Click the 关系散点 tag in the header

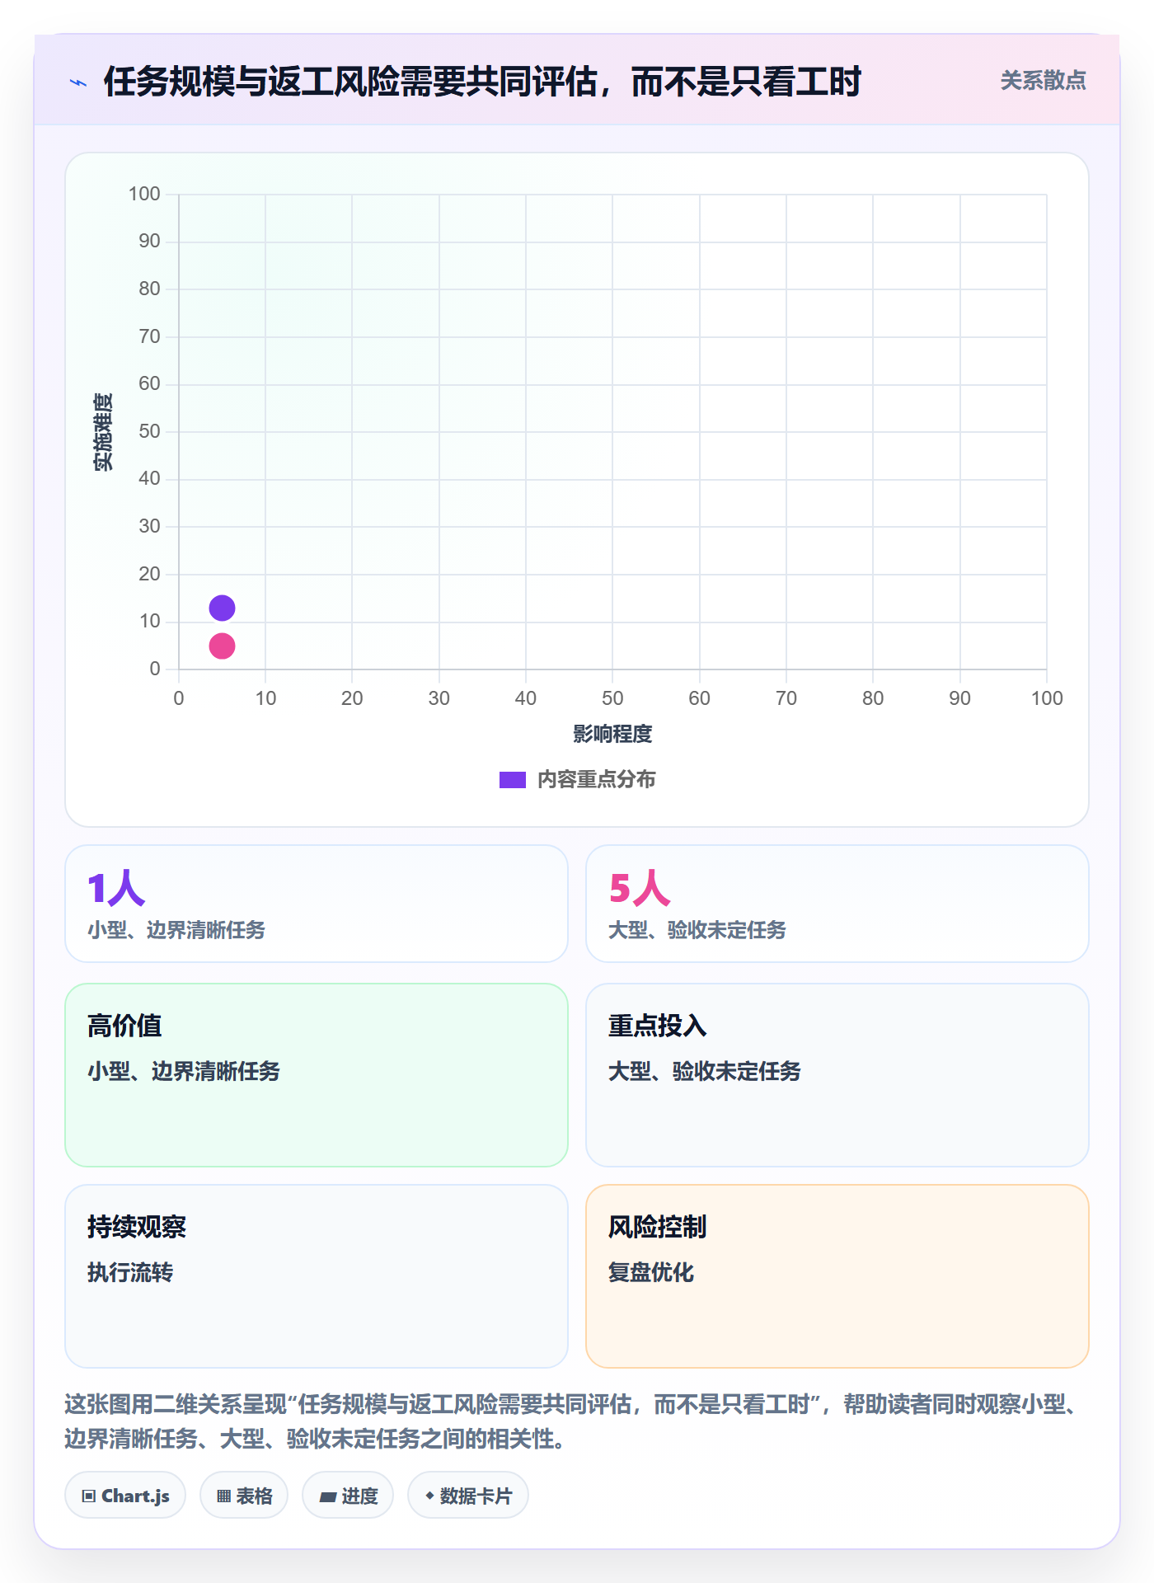pyautogui.click(x=1043, y=81)
